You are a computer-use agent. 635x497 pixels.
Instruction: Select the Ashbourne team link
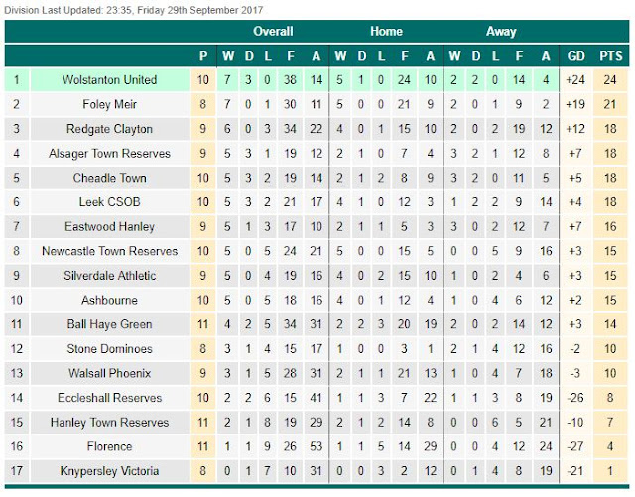pyautogui.click(x=109, y=300)
